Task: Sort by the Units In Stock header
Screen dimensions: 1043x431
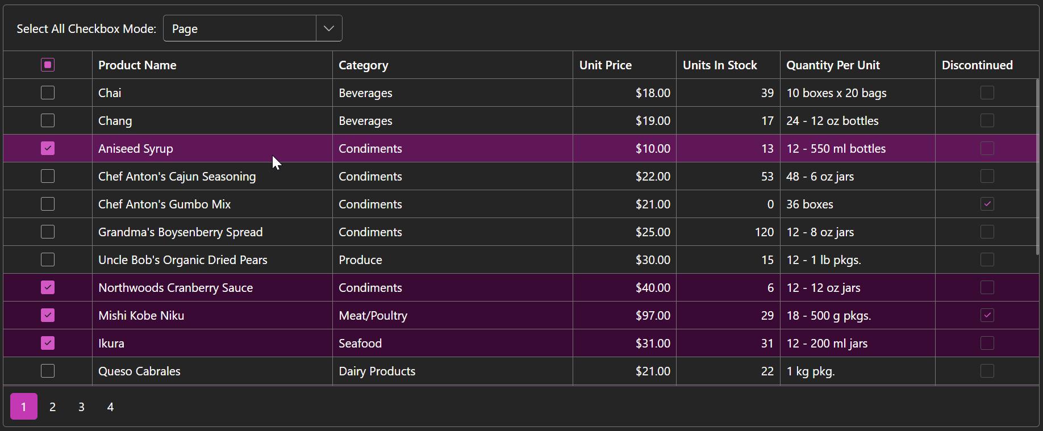Action: [720, 65]
